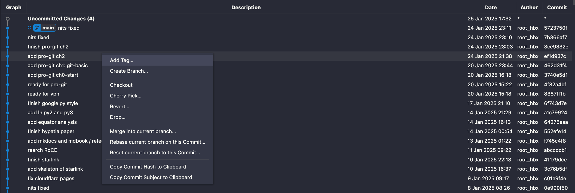The width and height of the screenshot is (575, 193).
Task: Open the Uncommitted Changes (4) row
Action: 61,19
